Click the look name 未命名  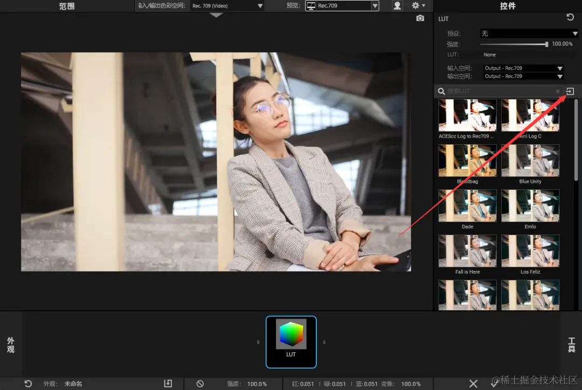[x=73, y=384]
